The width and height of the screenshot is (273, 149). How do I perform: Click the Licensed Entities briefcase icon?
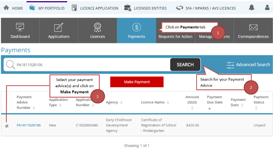pyautogui.click(x=127, y=8)
